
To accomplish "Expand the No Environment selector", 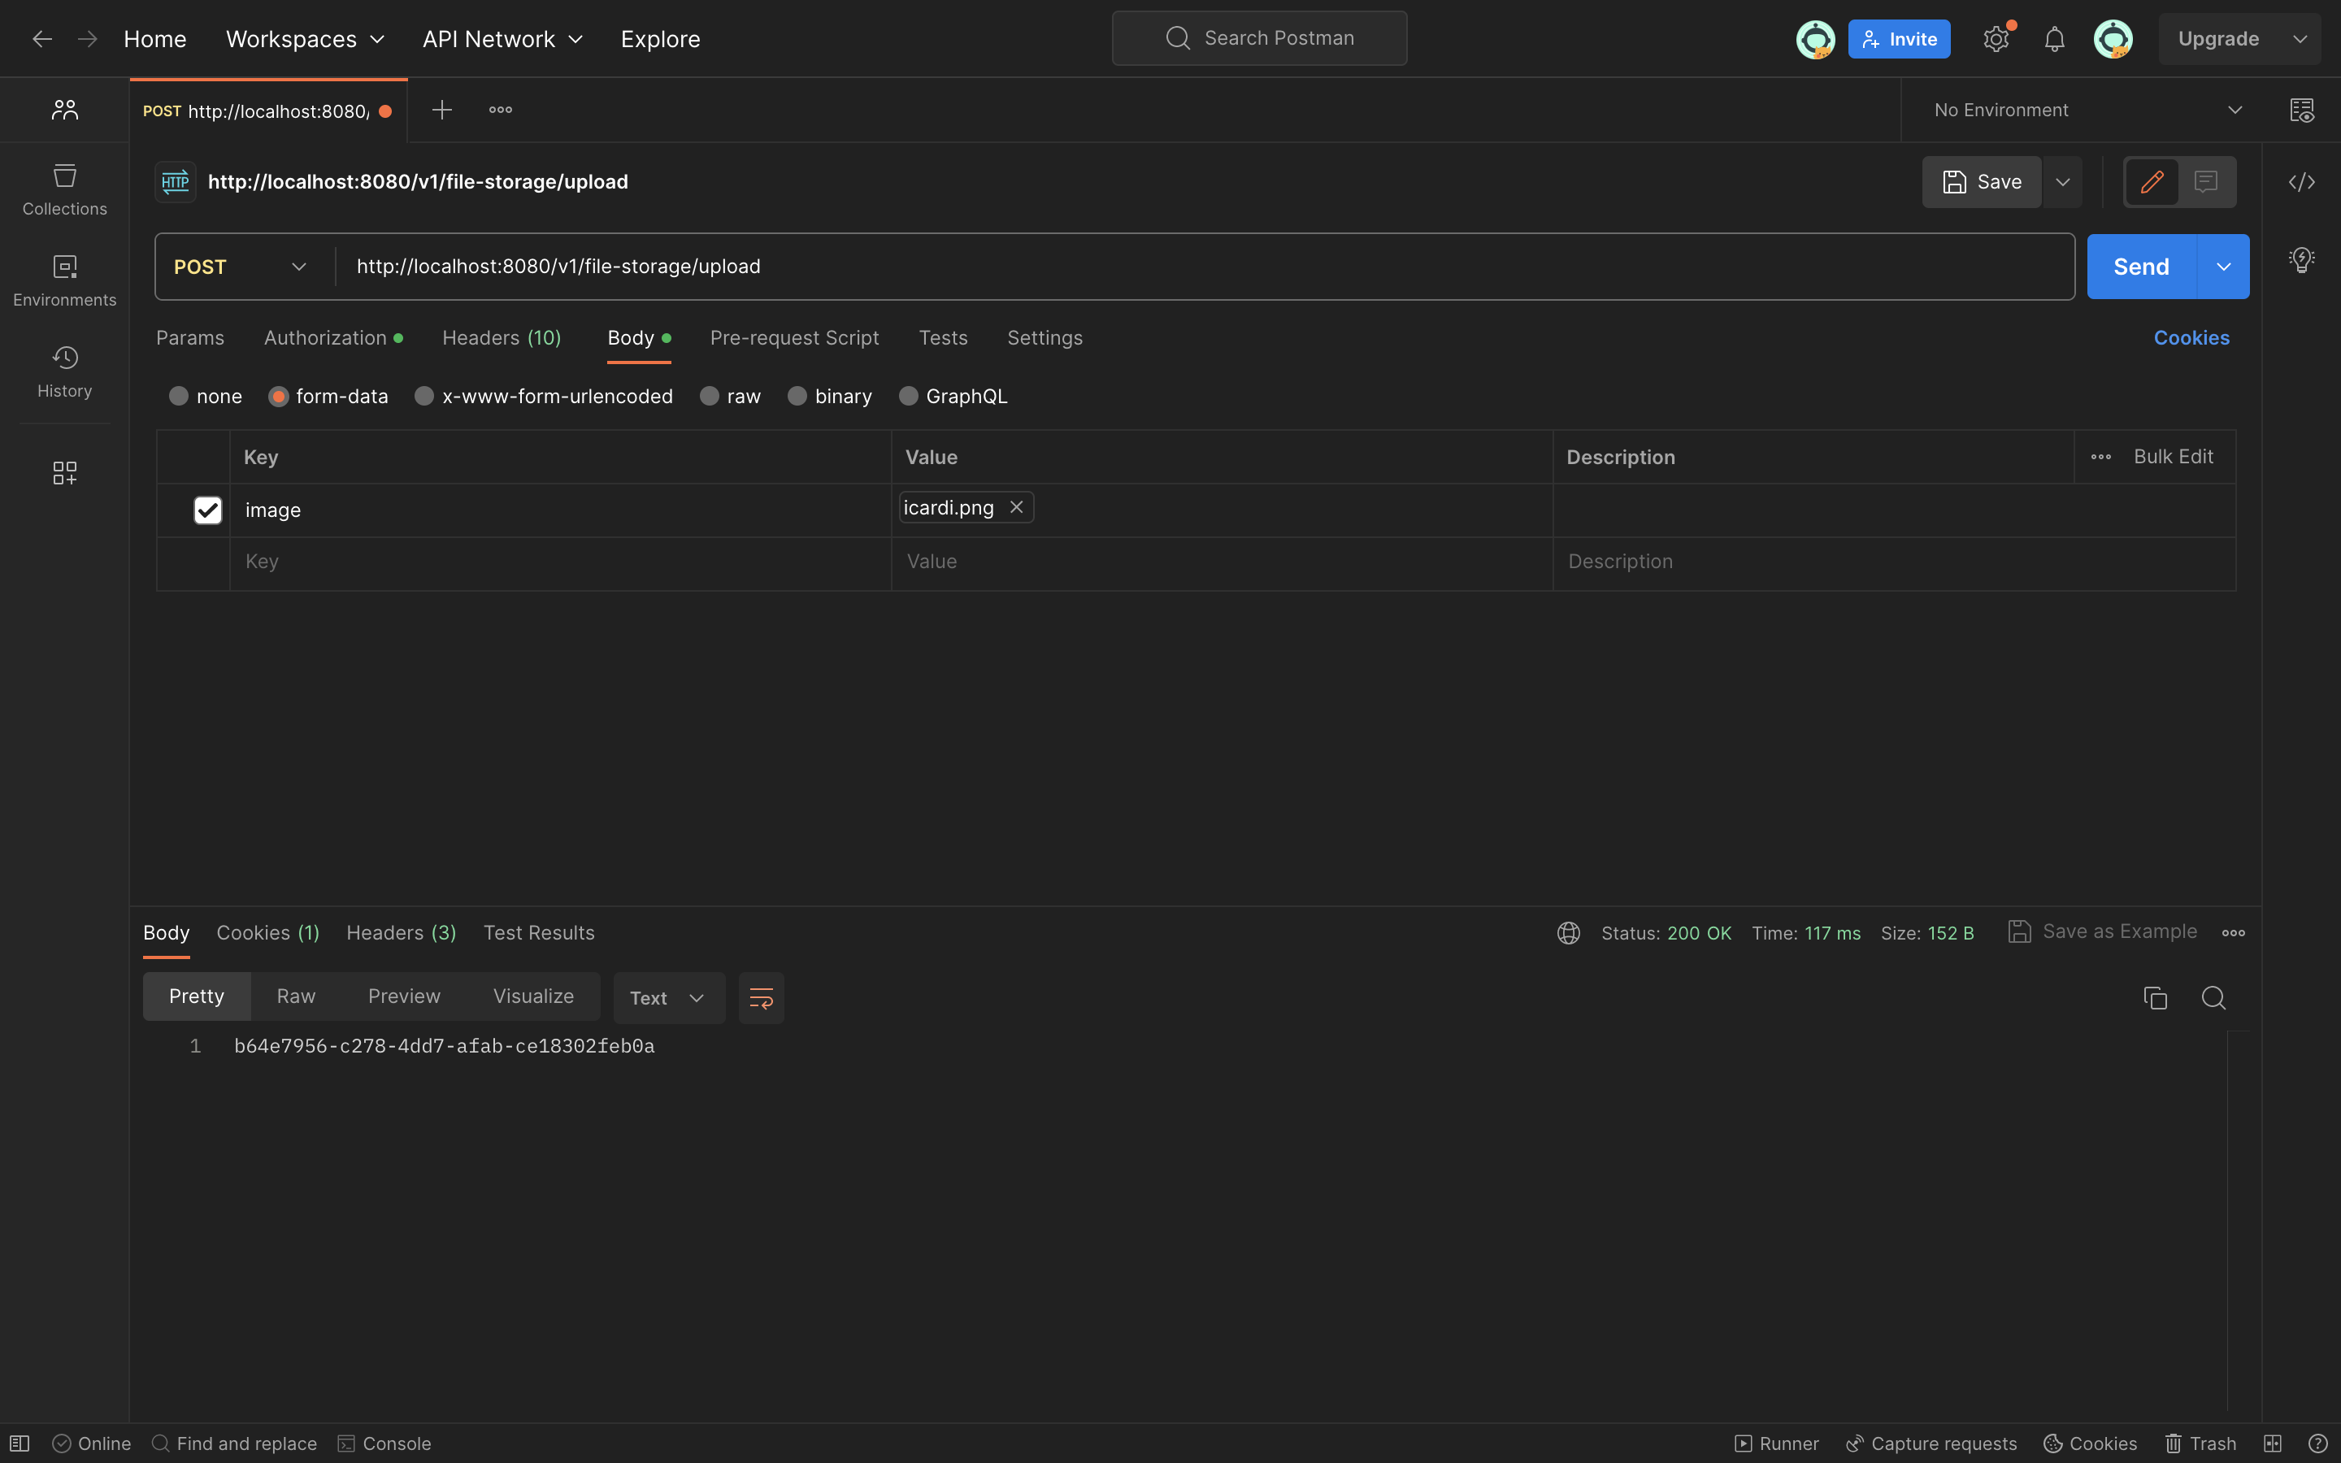I will coord(2087,111).
